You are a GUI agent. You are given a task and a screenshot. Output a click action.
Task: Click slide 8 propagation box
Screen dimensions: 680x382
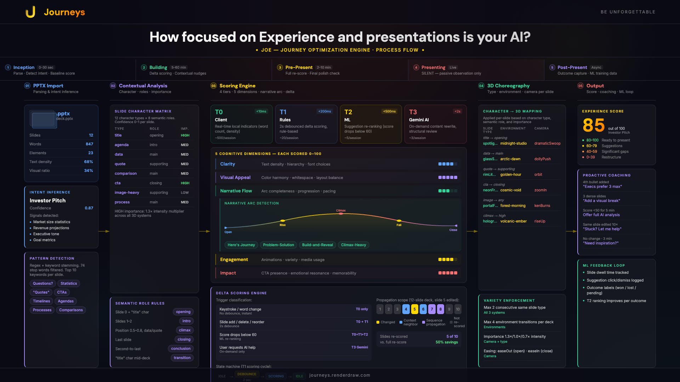(441, 309)
